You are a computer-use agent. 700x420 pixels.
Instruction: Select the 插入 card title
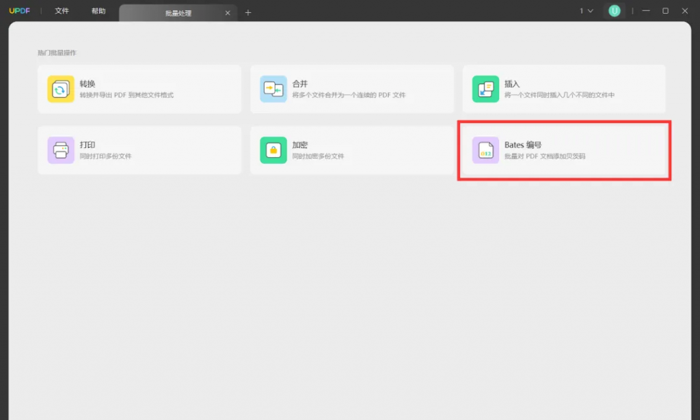click(512, 83)
